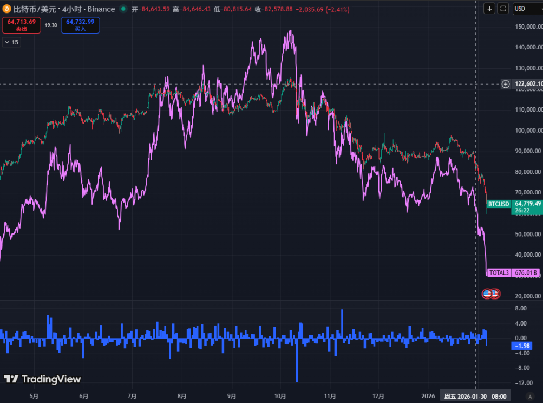Open the USD currency dropdown
This screenshot has height=403, width=543.
tap(526, 9)
